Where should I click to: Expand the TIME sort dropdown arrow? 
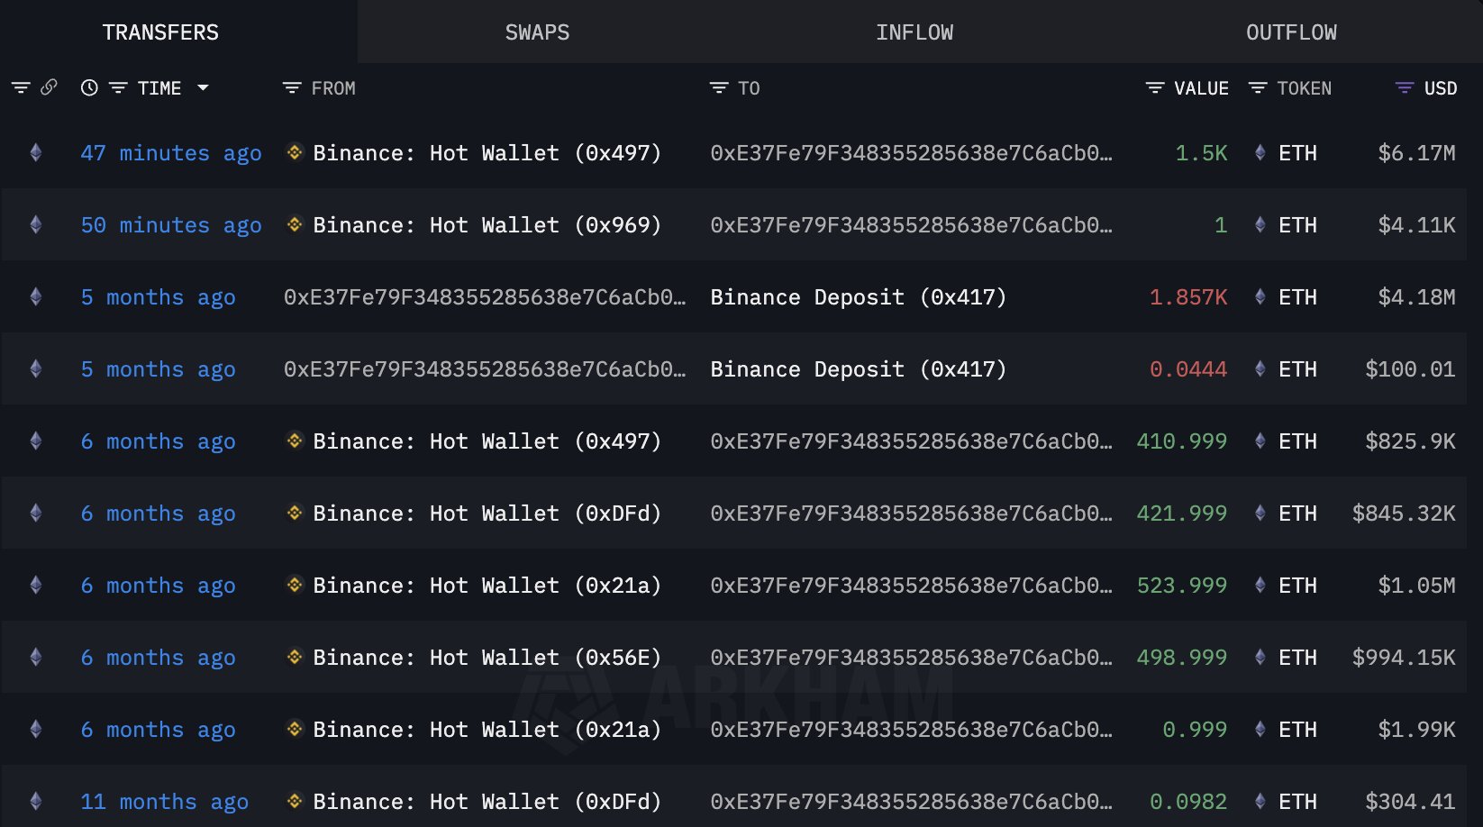click(x=203, y=87)
